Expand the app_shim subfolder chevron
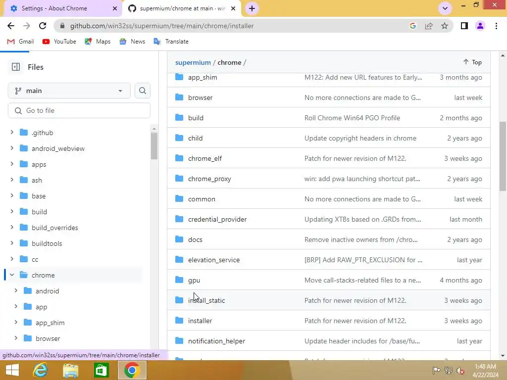 pyautogui.click(x=16, y=322)
